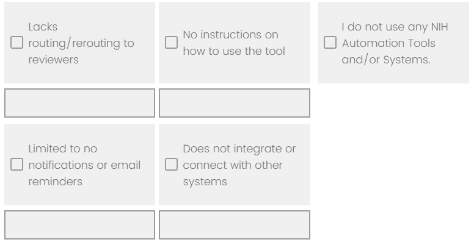
Task: Click the 'No instructions on how to use the tool' label
Action: tap(234, 43)
